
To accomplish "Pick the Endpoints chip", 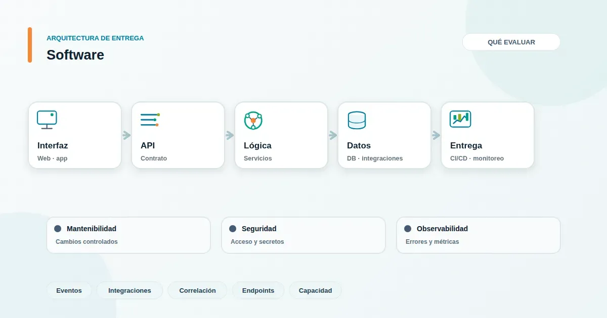I will (x=258, y=290).
